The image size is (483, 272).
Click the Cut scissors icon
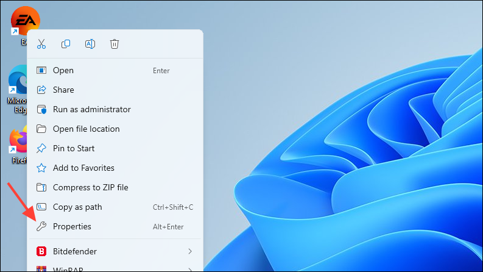(41, 44)
